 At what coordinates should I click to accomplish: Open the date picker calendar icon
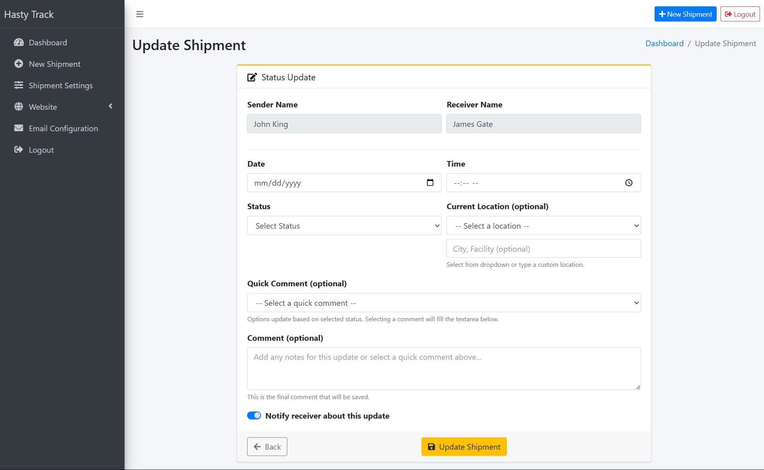click(430, 183)
